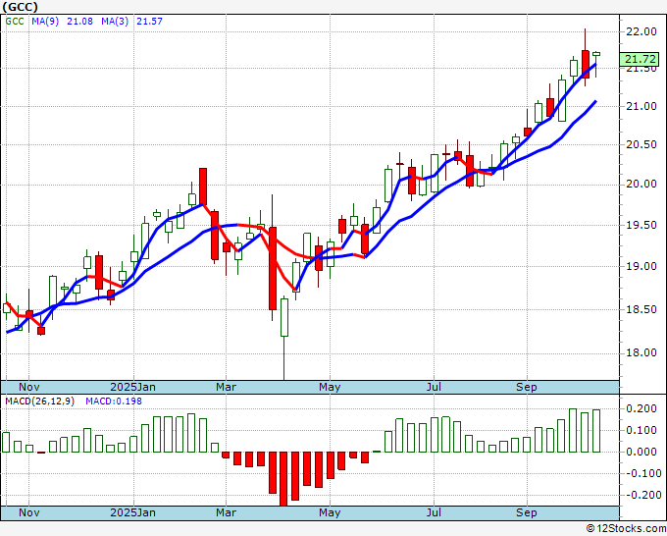667x536 pixels.
Task: Click the long red April candle body
Action: [273, 268]
